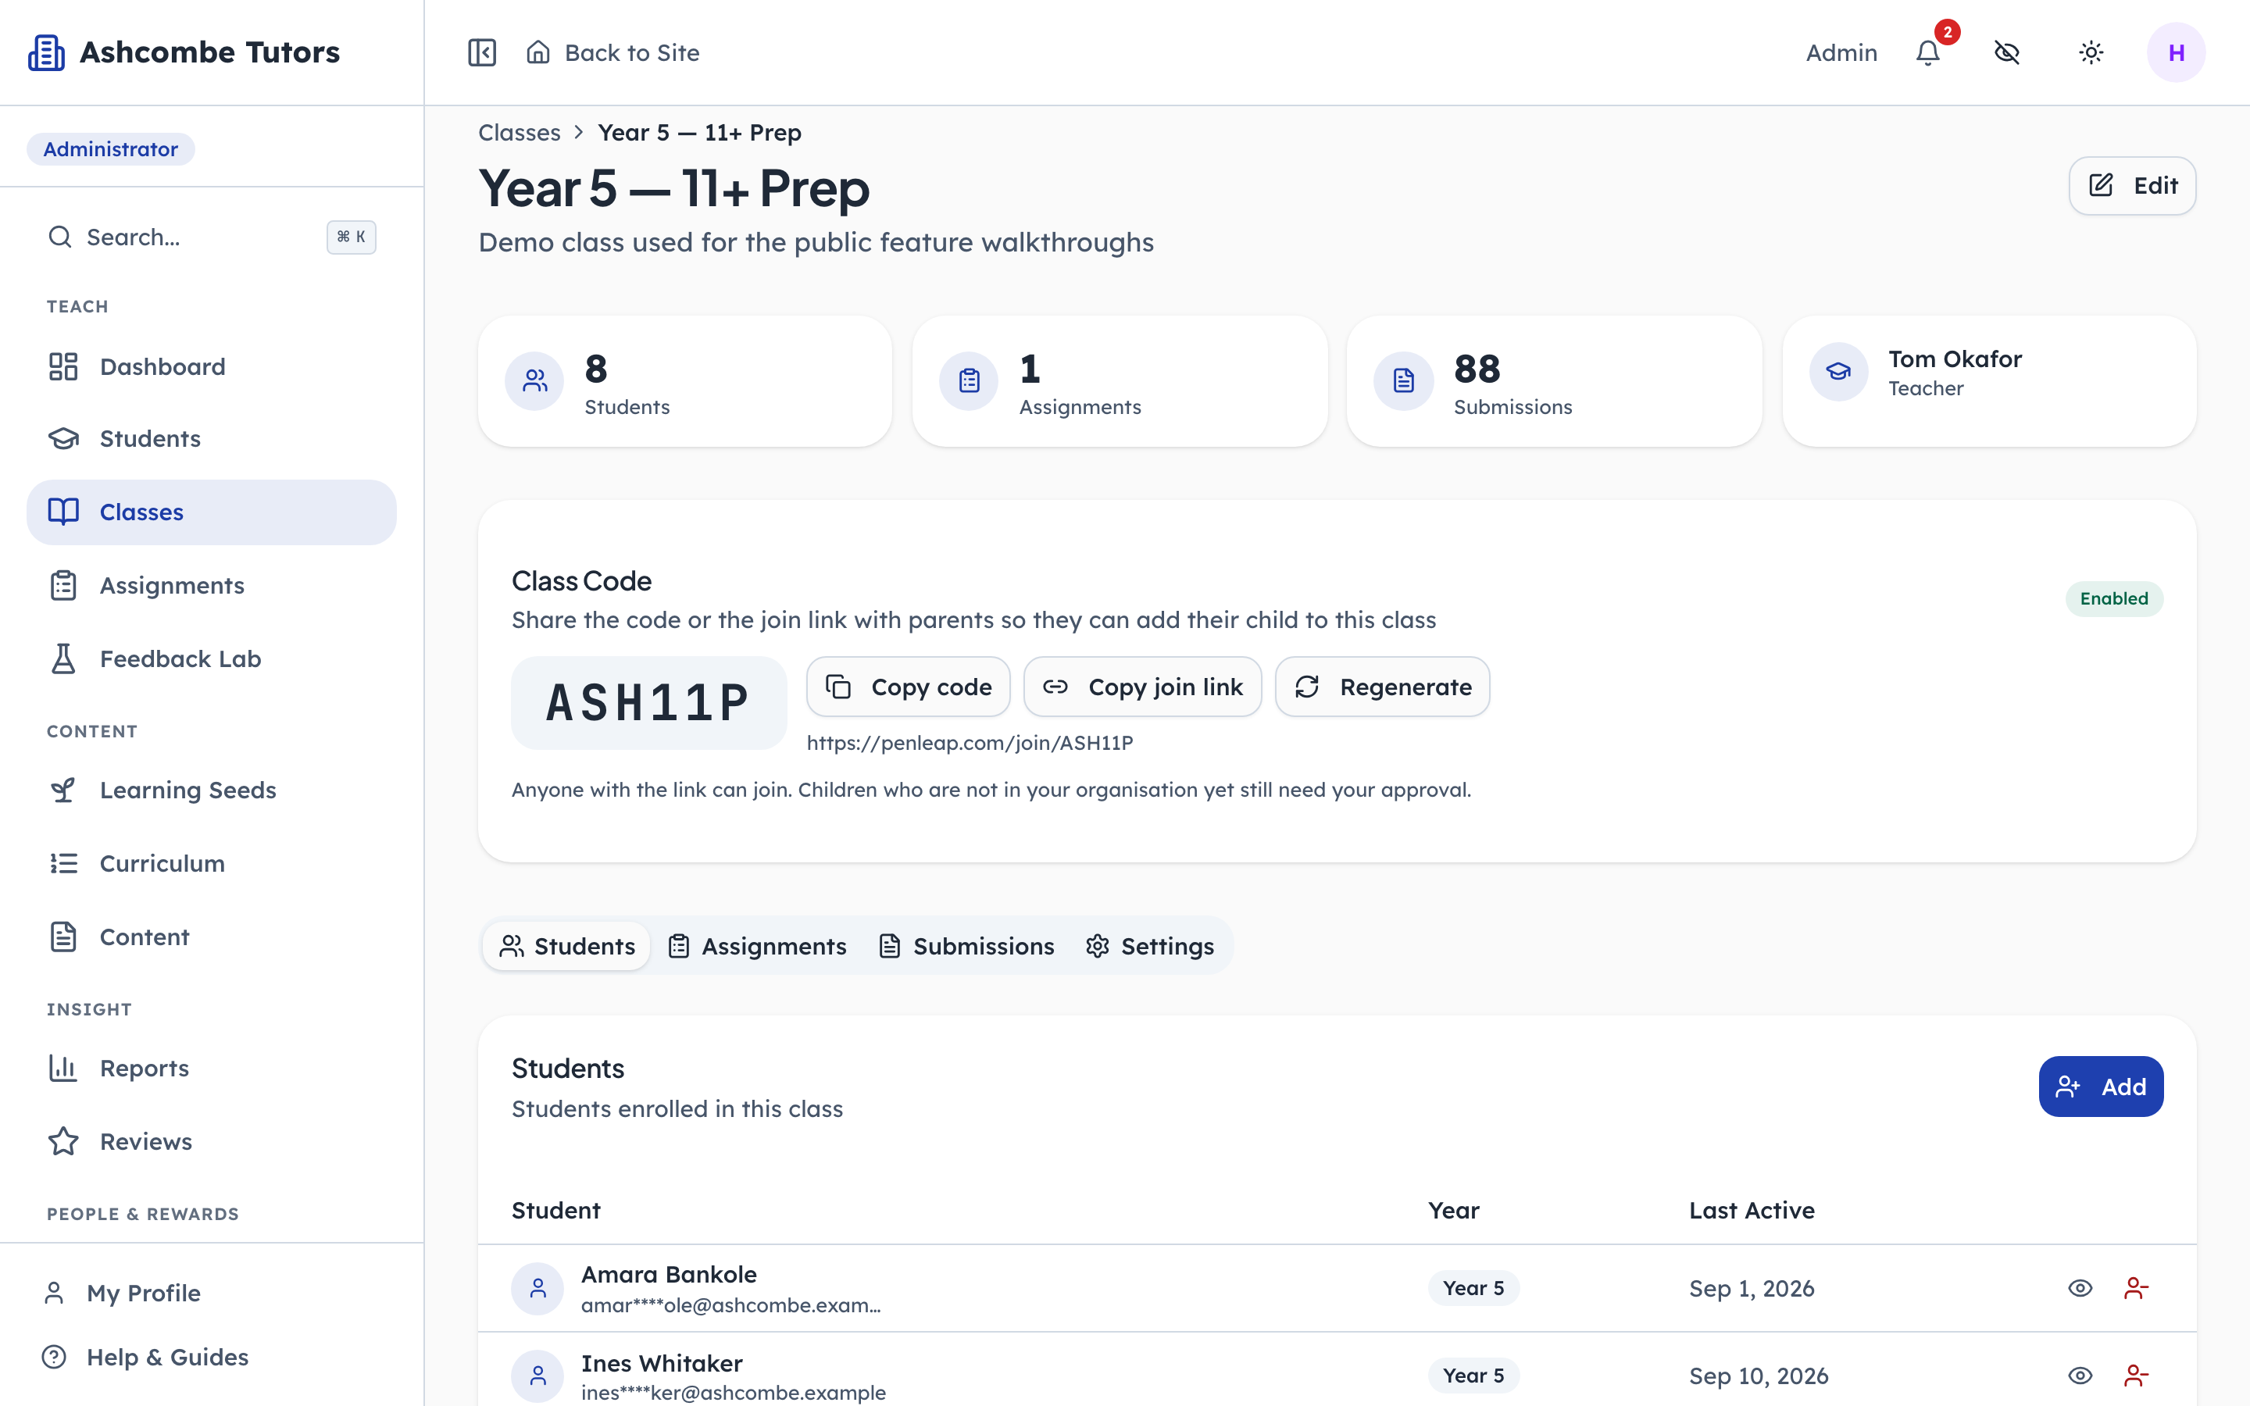Switch to the Settings tab

point(1150,947)
